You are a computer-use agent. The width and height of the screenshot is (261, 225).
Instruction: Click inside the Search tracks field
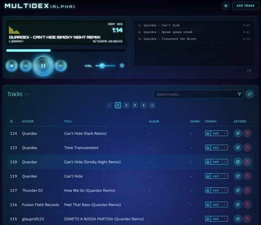(x=195, y=94)
